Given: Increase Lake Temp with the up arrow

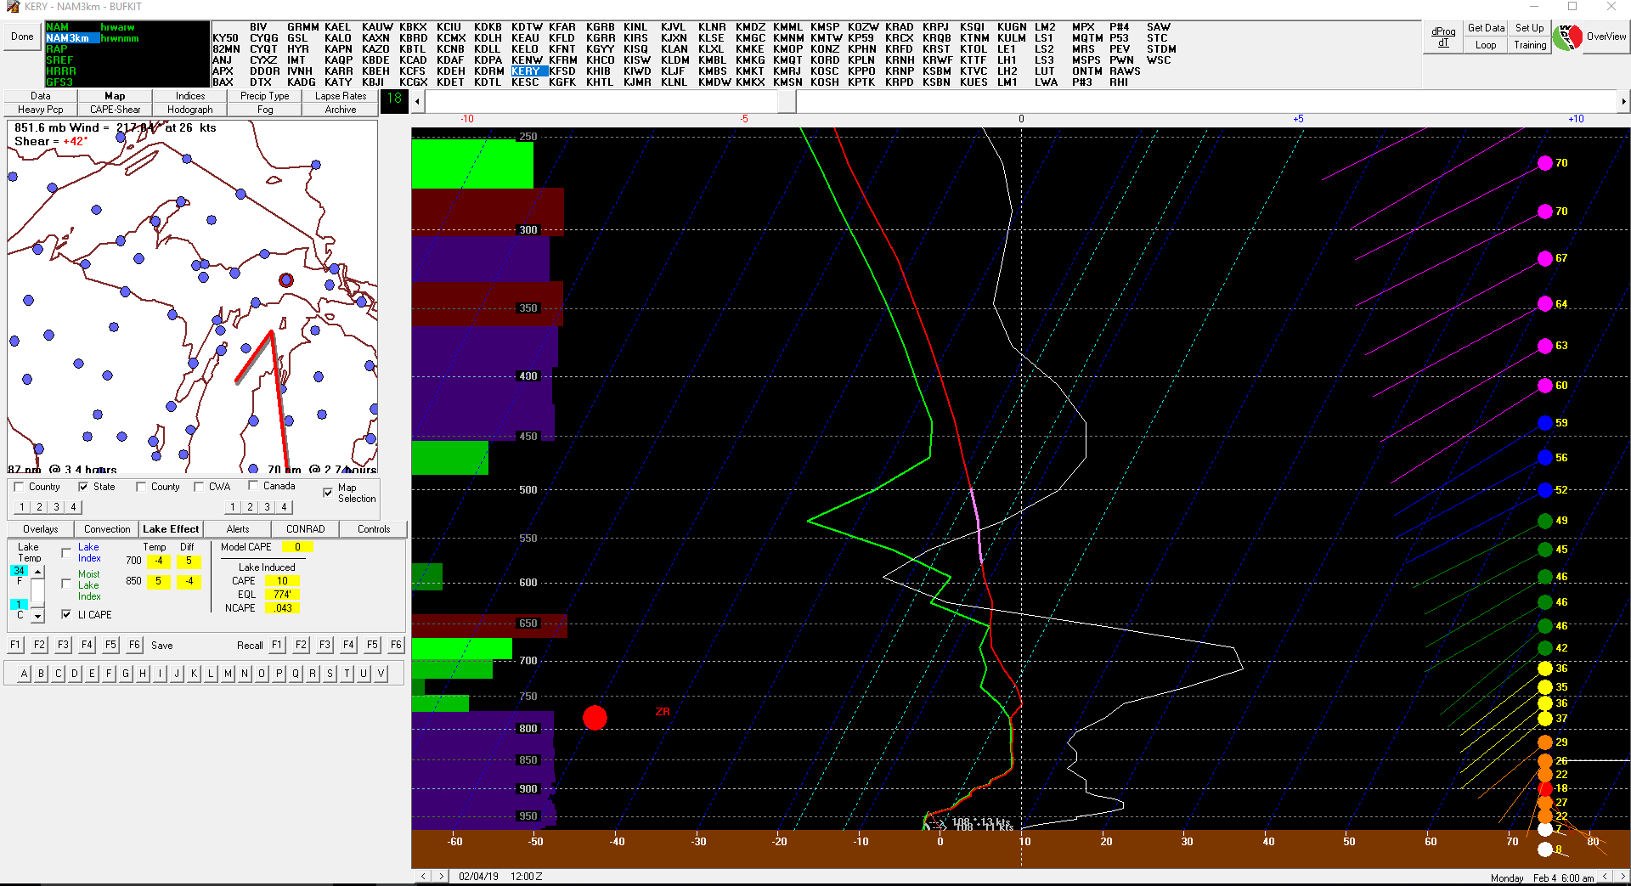Looking at the screenshot, I should (37, 572).
